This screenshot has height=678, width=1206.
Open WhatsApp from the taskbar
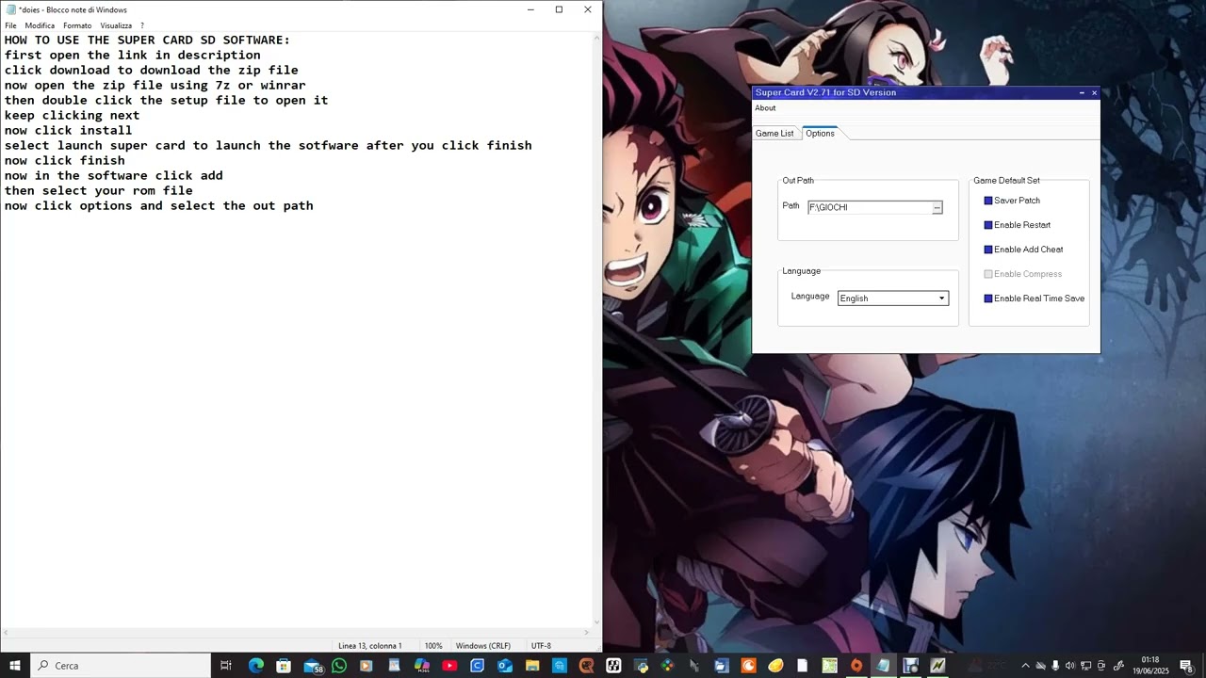339,666
